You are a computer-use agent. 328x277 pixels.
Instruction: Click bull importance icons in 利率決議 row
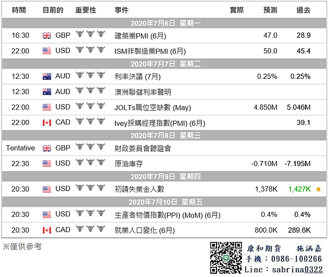tap(90, 75)
